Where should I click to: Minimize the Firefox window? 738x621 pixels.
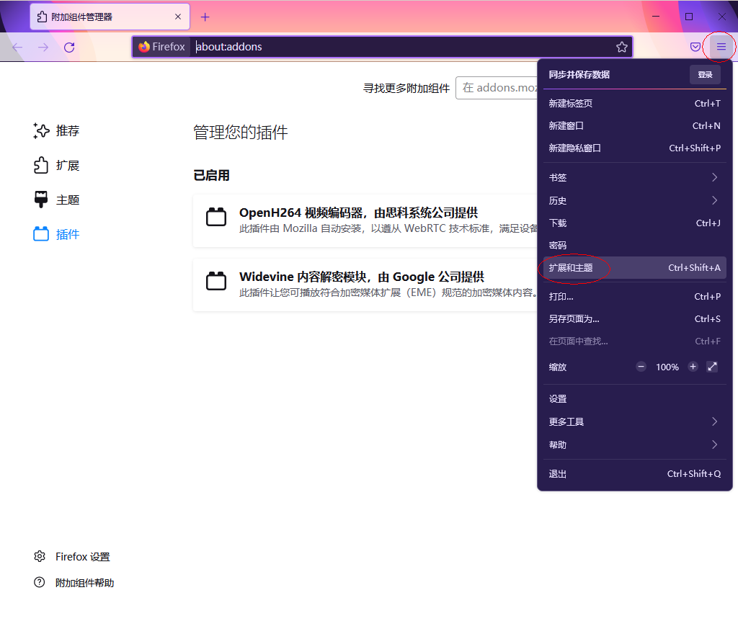(656, 17)
